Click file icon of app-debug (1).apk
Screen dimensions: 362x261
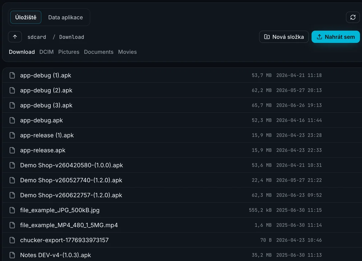point(12,75)
